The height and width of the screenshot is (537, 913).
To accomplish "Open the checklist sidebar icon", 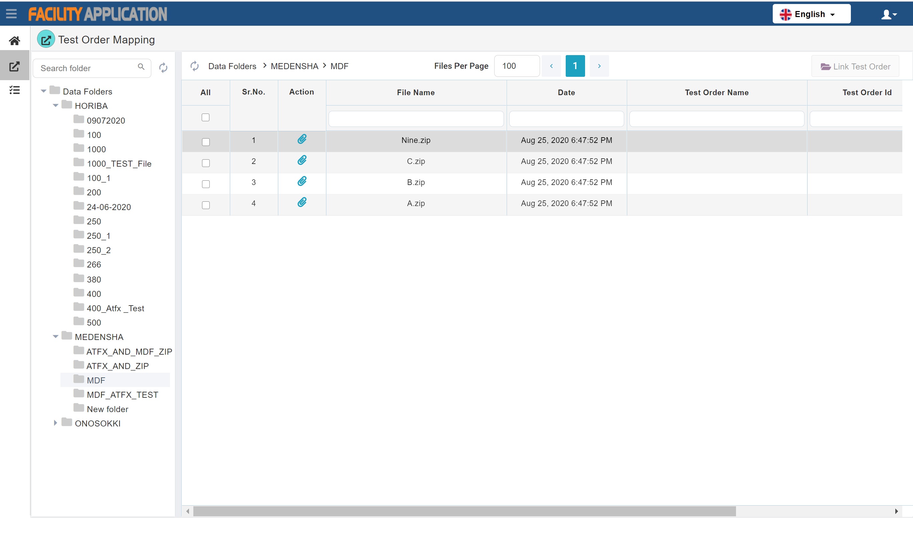I will click(14, 90).
